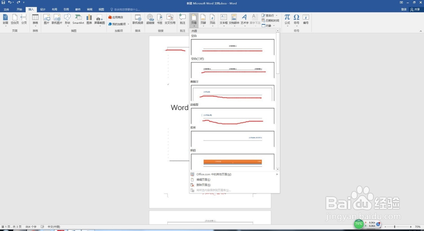Switch to the Review (审阅) tab
Image resolution: width=424 pixels, height=231 pixels.
point(89,9)
